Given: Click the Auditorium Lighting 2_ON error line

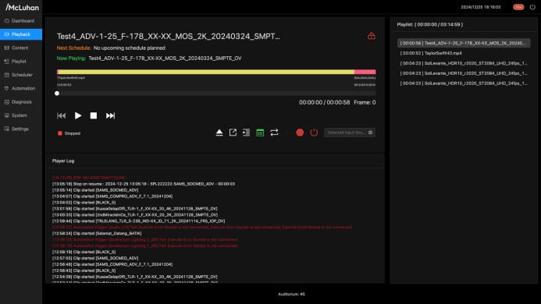Looking at the screenshot, I should pyautogui.click(x=145, y=239).
